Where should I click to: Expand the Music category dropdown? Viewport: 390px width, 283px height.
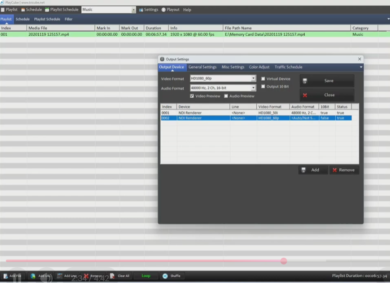[x=134, y=9]
